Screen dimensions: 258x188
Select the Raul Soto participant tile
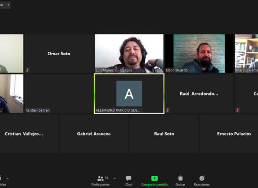click(164, 134)
